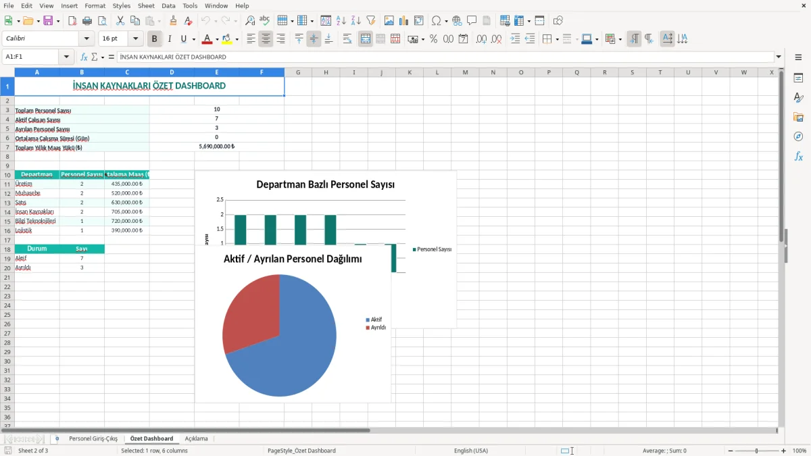Click the Spelling check abc icon
Image resolution: width=811 pixels, height=456 pixels.
tap(265, 21)
